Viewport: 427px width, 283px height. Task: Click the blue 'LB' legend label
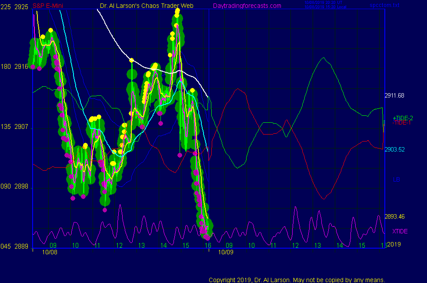[x=397, y=179]
